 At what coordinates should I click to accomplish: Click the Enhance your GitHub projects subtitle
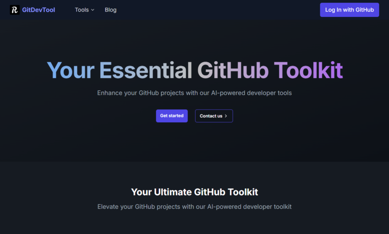(x=194, y=93)
